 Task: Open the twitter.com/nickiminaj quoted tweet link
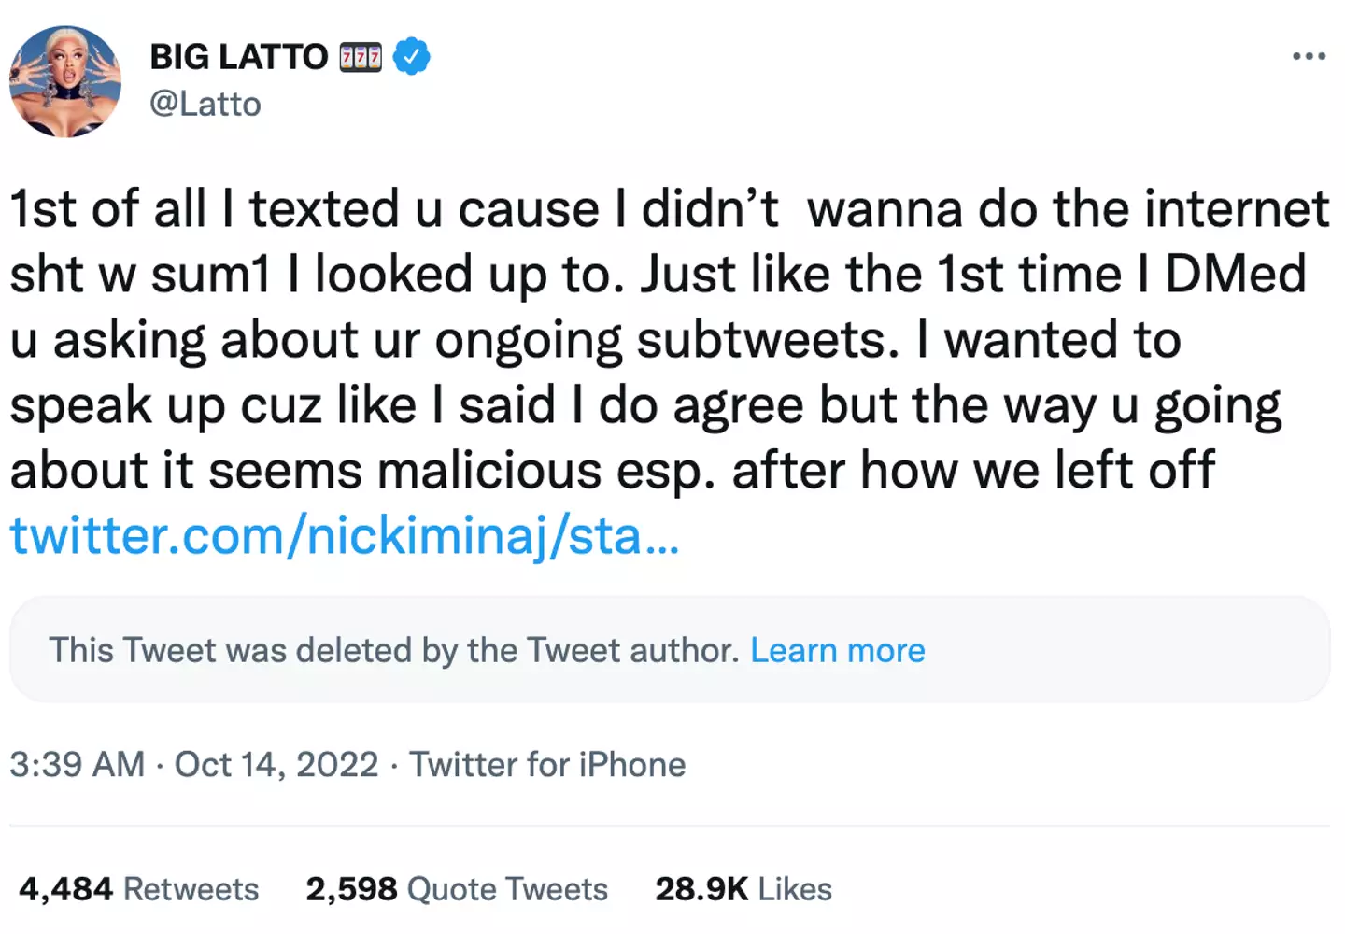pos(344,536)
